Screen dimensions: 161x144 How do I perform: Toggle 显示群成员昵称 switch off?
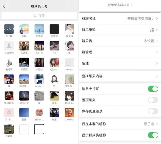[x=153, y=135]
